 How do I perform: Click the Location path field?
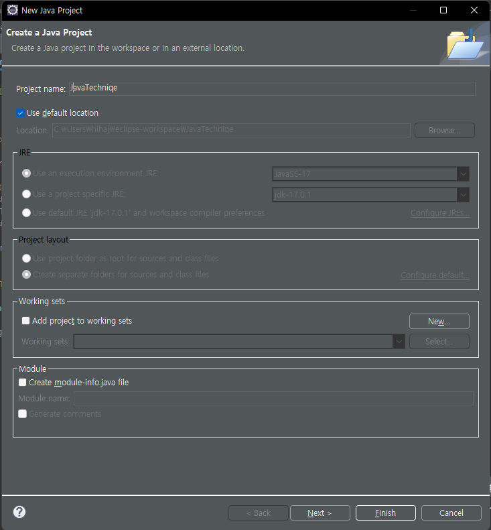click(231, 130)
